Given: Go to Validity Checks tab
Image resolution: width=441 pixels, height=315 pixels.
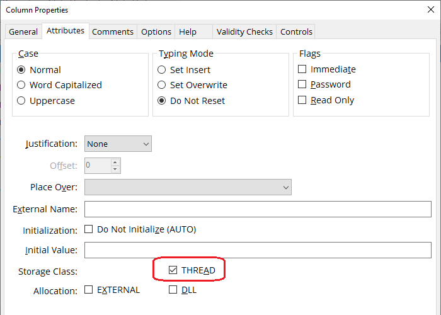Looking at the screenshot, I should (244, 31).
